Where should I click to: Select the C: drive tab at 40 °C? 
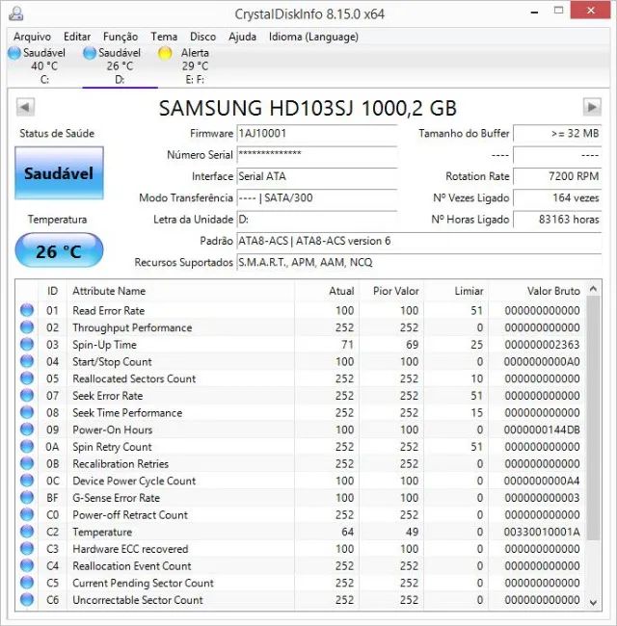[x=44, y=65]
